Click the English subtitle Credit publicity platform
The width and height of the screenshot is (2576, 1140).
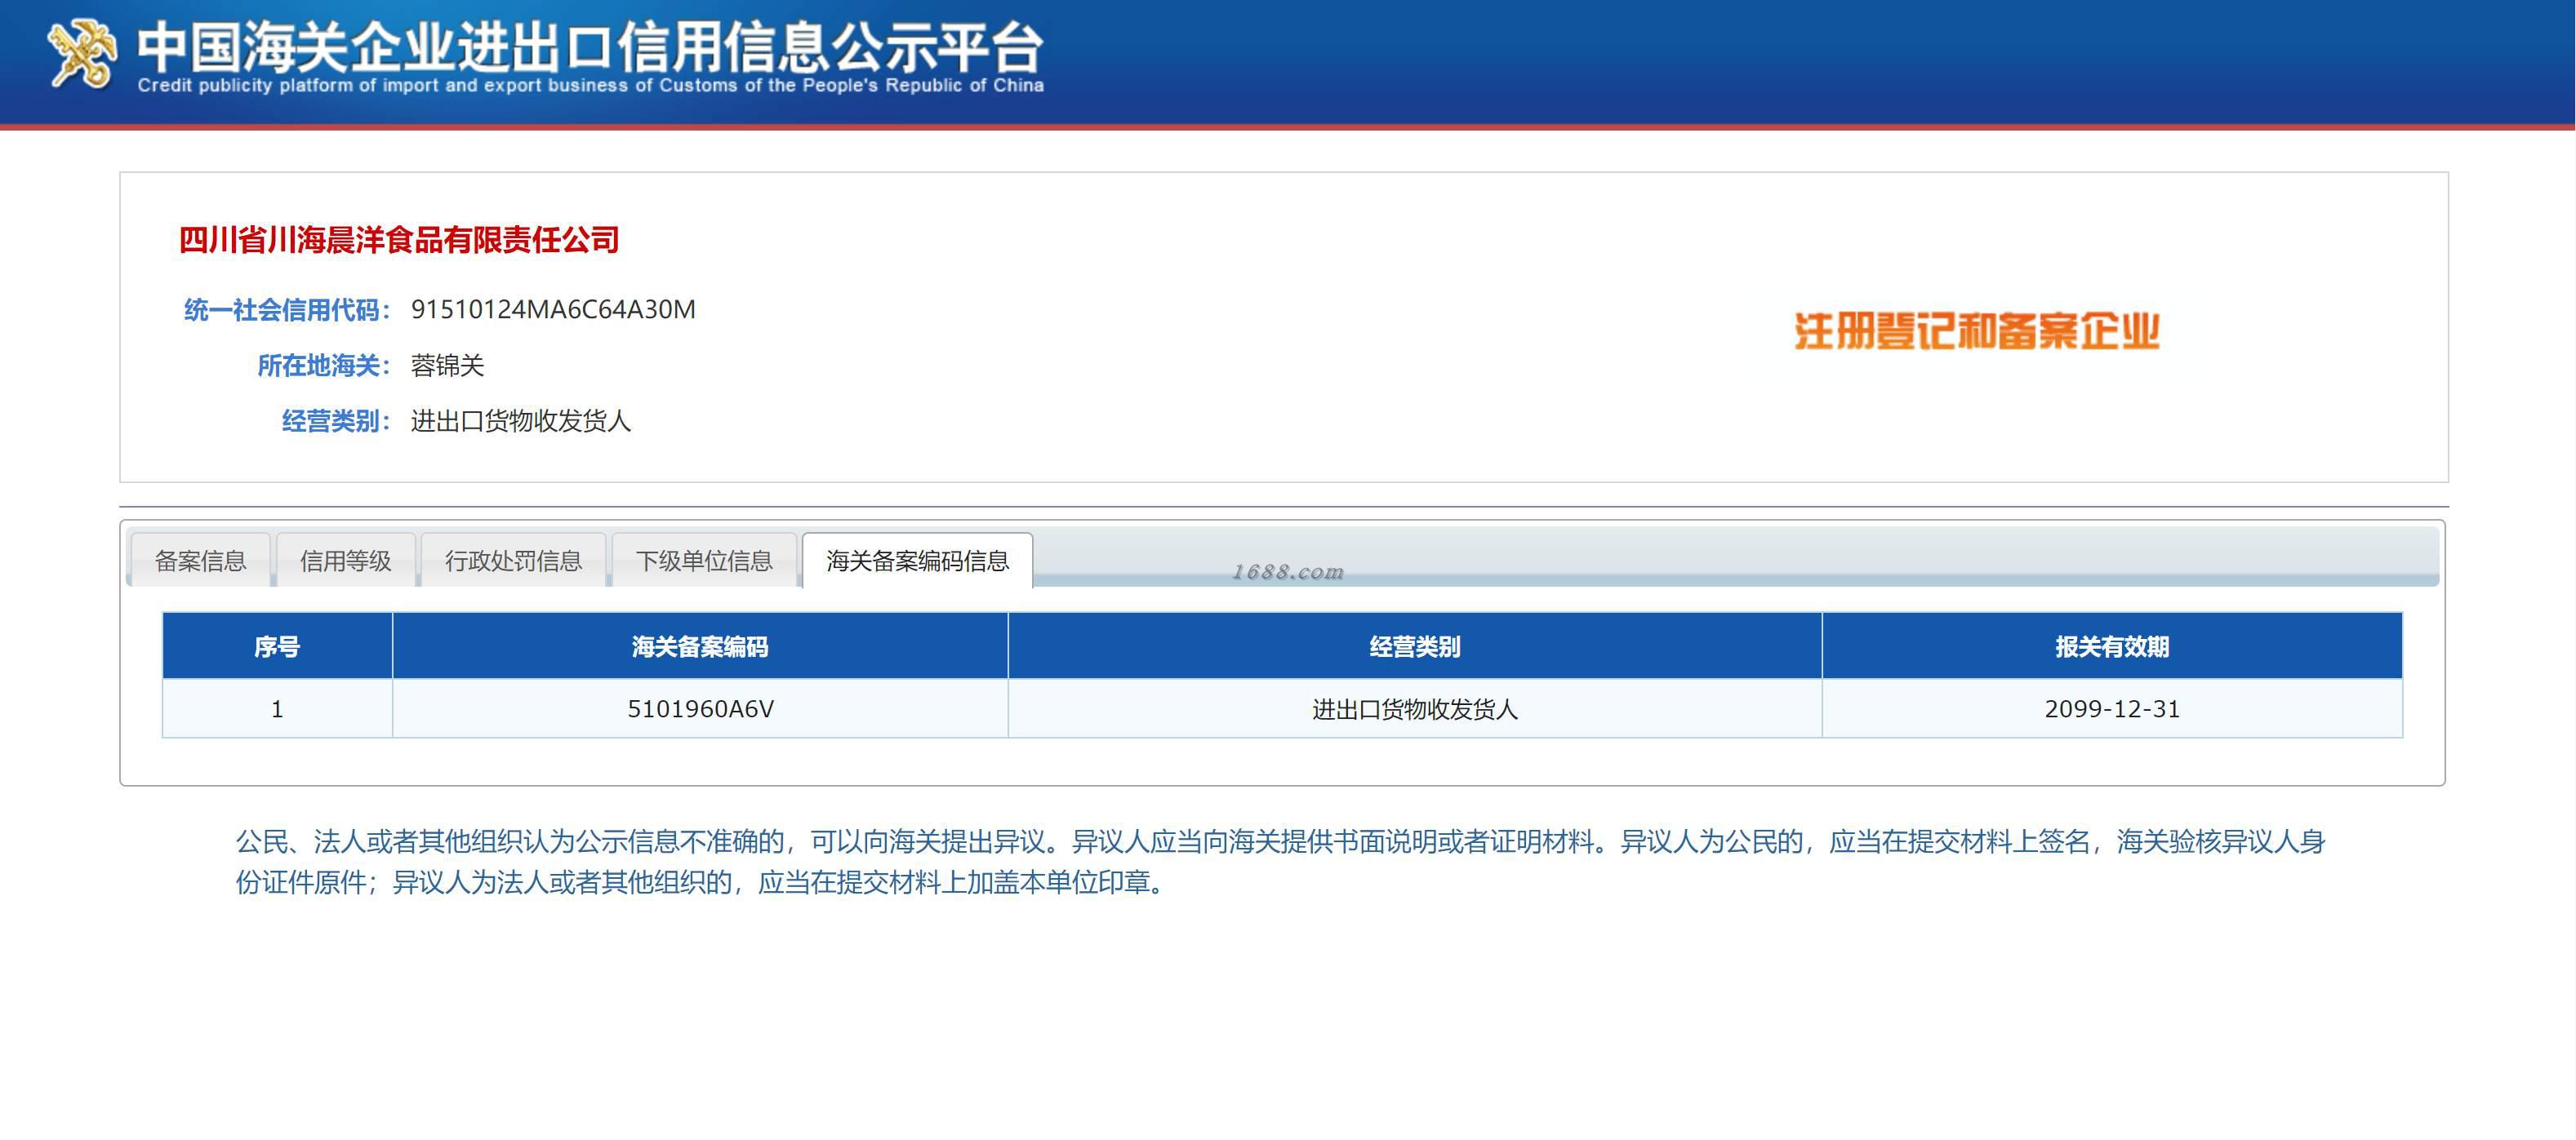click(x=591, y=86)
